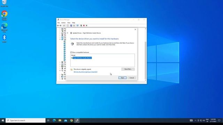Click the Scan for hardware changes monitor icon
The height and width of the screenshot is (125, 223).
click(x=77, y=25)
